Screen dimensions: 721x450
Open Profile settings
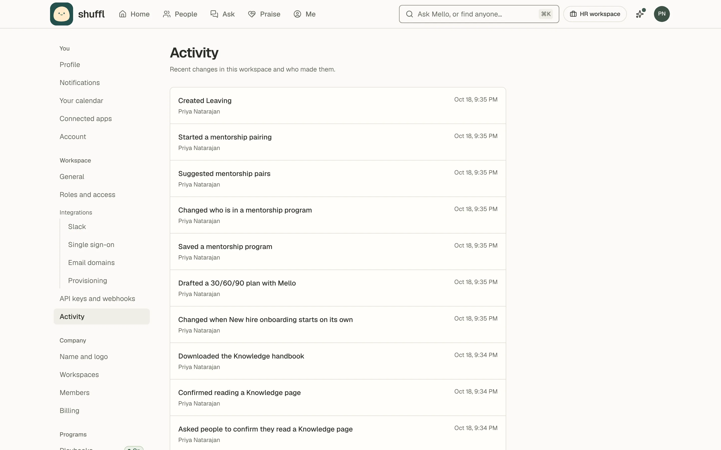coord(102,64)
